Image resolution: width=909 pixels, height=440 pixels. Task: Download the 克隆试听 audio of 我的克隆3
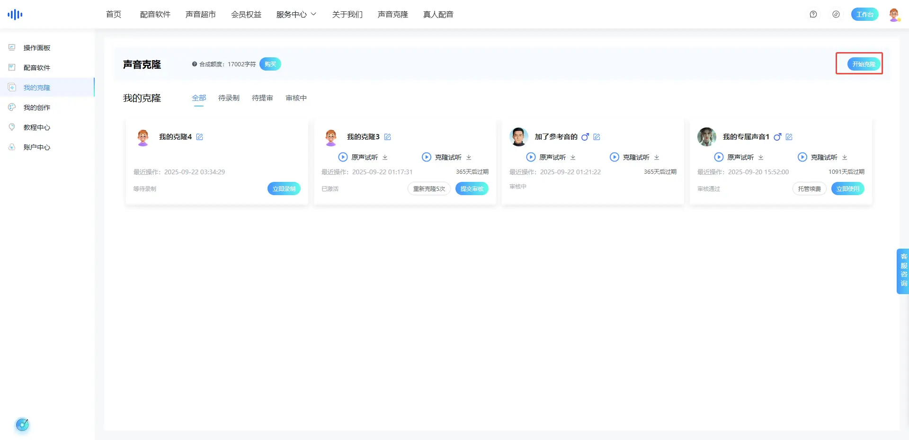469,157
